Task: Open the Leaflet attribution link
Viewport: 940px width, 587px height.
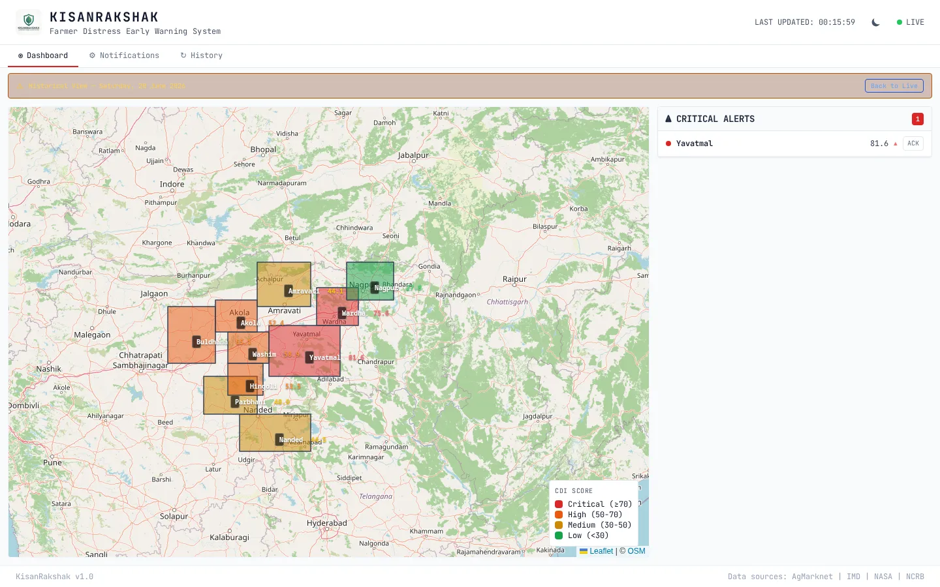Action: (x=597, y=551)
